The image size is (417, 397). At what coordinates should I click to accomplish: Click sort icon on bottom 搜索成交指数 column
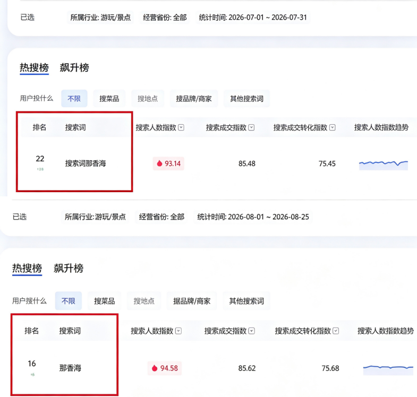pos(252,331)
